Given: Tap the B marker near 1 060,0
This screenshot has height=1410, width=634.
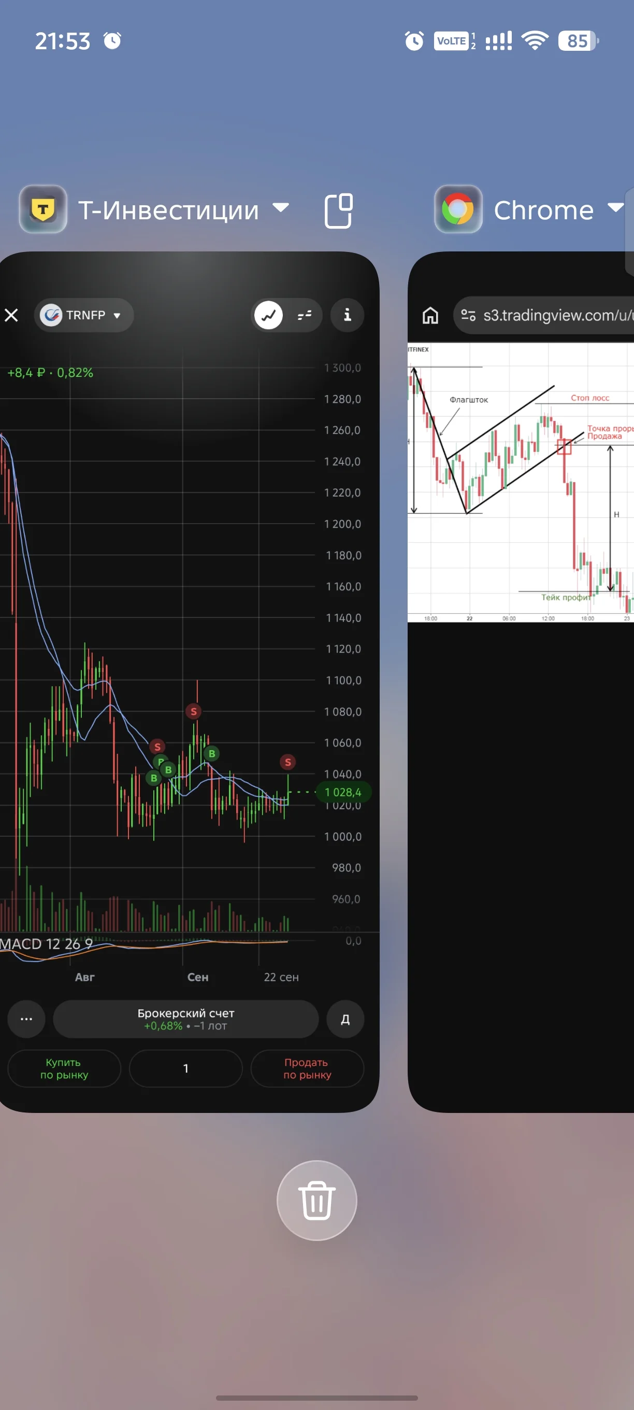Looking at the screenshot, I should click(x=212, y=753).
